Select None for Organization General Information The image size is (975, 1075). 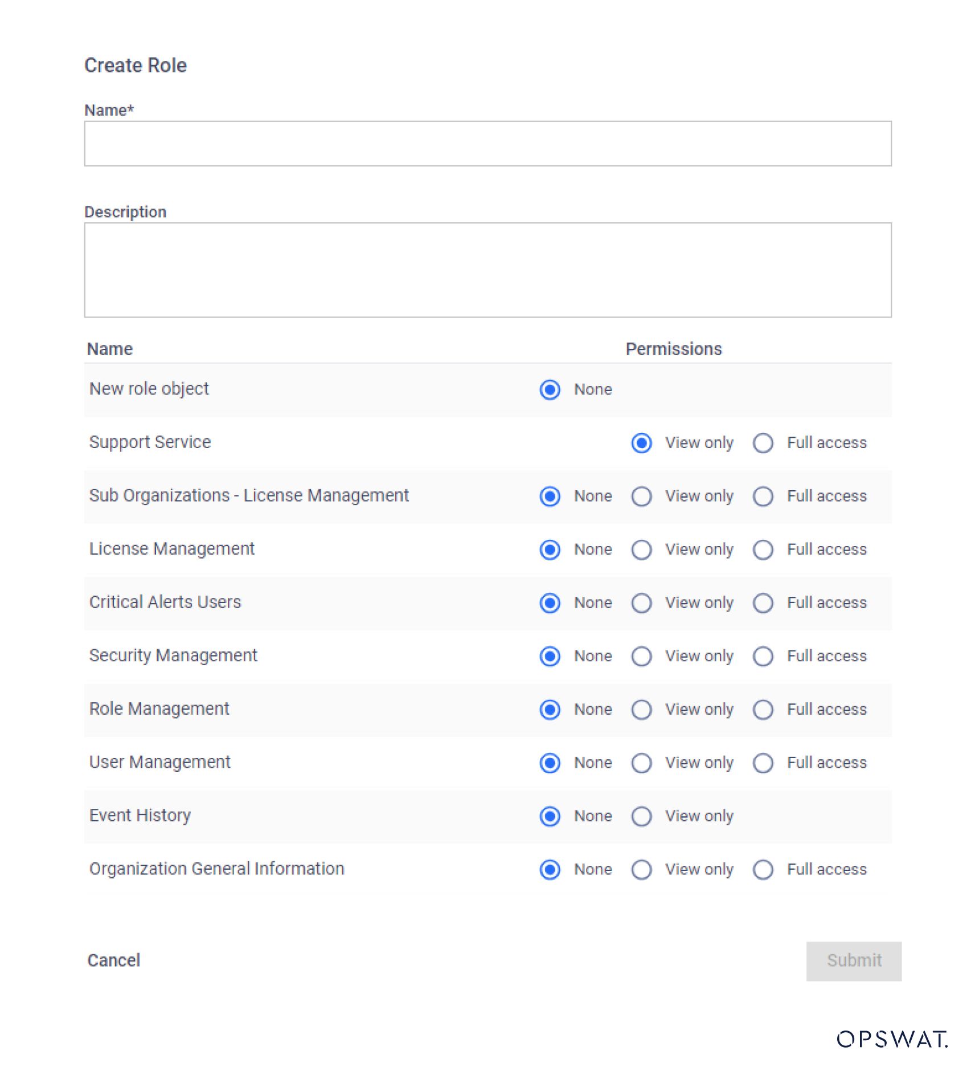click(550, 870)
